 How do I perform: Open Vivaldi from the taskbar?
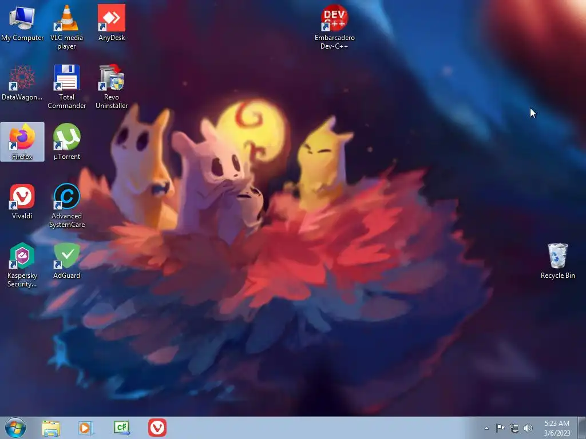(157, 428)
